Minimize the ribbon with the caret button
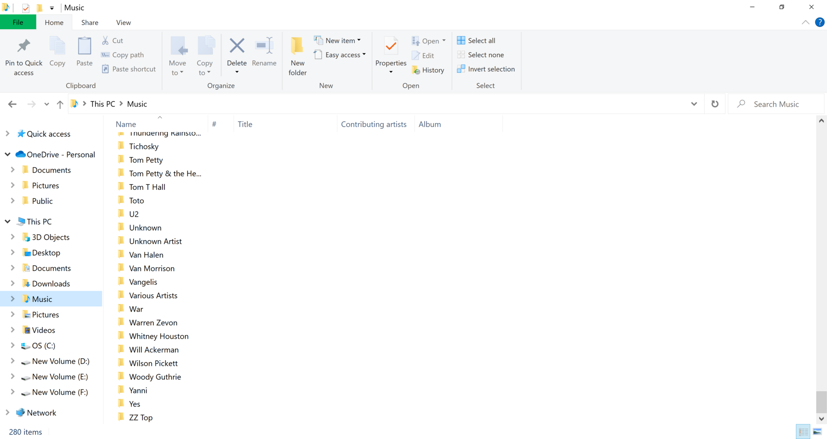 (805, 22)
